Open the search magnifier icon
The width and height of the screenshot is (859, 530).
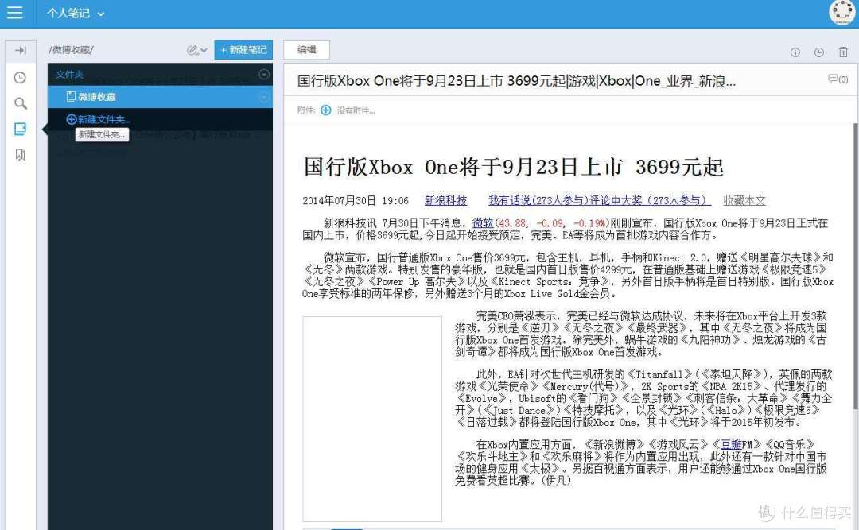click(20, 103)
